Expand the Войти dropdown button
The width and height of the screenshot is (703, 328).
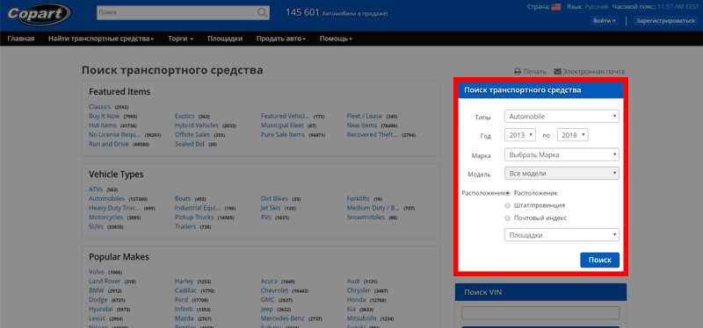click(605, 20)
